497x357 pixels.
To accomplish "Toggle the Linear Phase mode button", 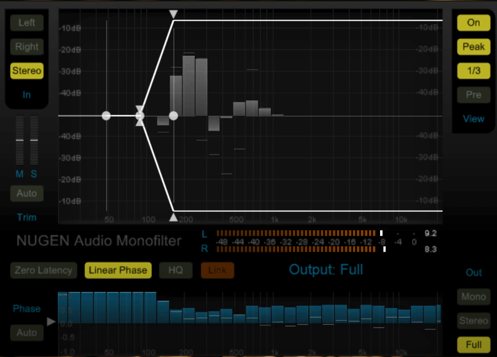I will [x=118, y=270].
